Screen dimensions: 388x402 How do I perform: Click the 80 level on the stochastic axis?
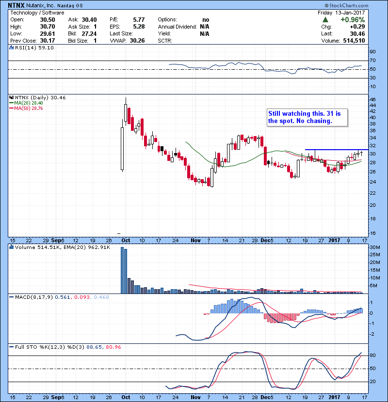pos(372,356)
